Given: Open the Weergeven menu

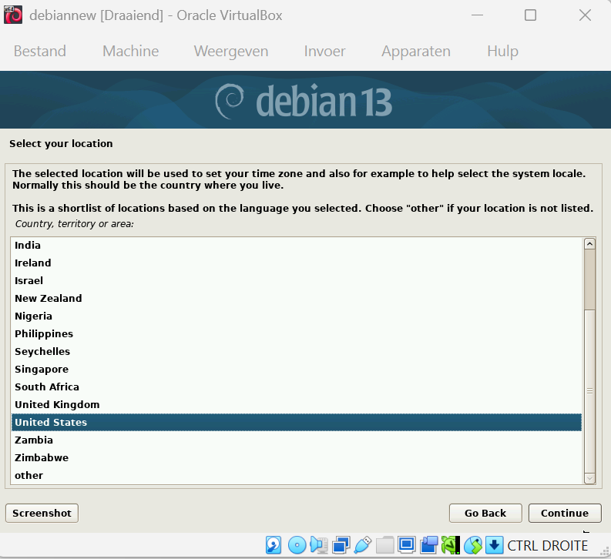Looking at the screenshot, I should [231, 51].
